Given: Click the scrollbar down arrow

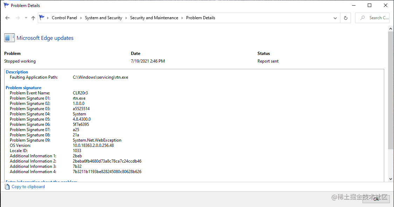Looking at the screenshot, I should pyautogui.click(x=391, y=179).
